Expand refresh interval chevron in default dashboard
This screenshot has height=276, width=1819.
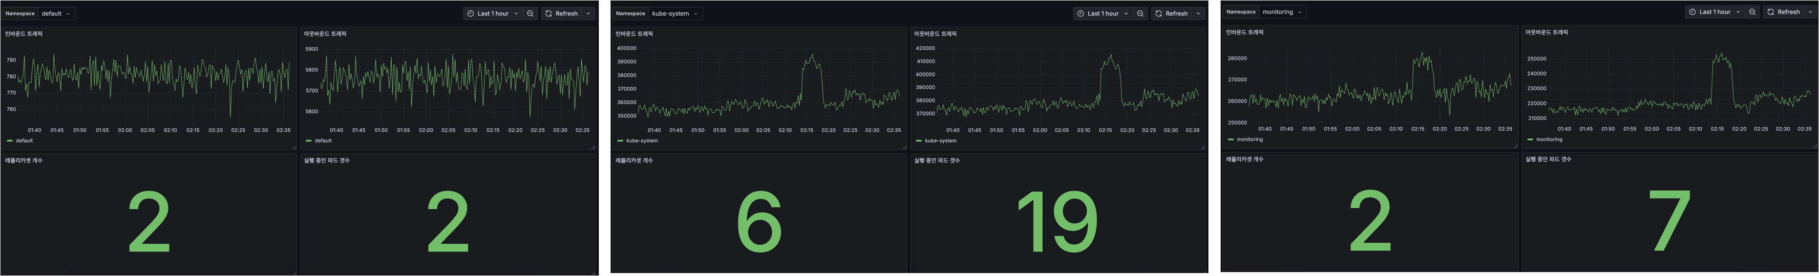[x=588, y=13]
